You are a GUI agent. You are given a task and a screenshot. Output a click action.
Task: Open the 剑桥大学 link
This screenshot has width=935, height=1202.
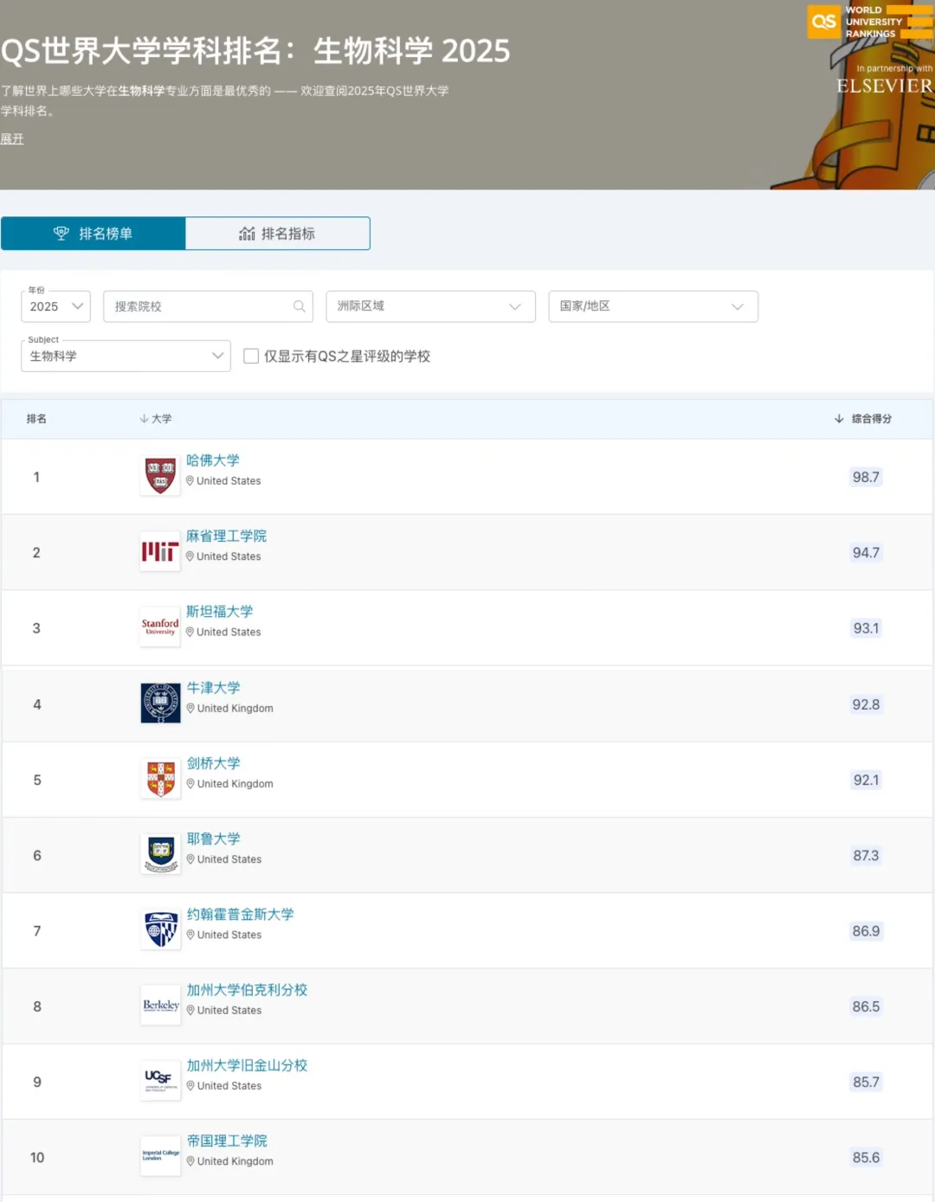(214, 762)
